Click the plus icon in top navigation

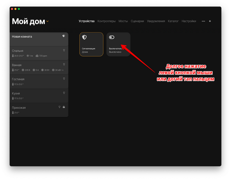click(210, 21)
